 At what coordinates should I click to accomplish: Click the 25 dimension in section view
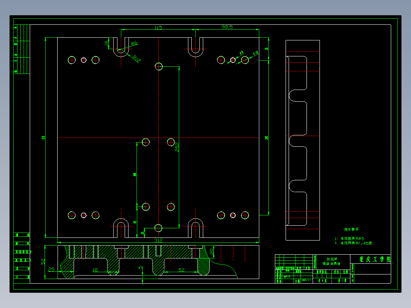coord(51,269)
